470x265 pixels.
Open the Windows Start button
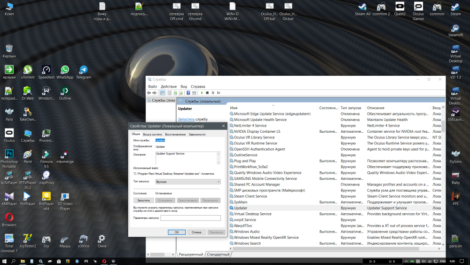5,261
